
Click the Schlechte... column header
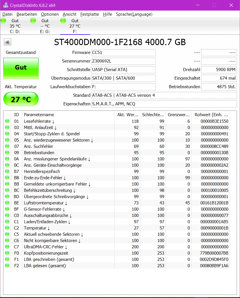(153, 114)
